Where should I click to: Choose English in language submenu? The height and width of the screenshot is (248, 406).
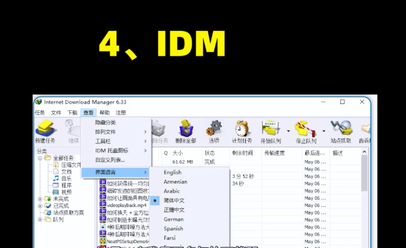173,173
